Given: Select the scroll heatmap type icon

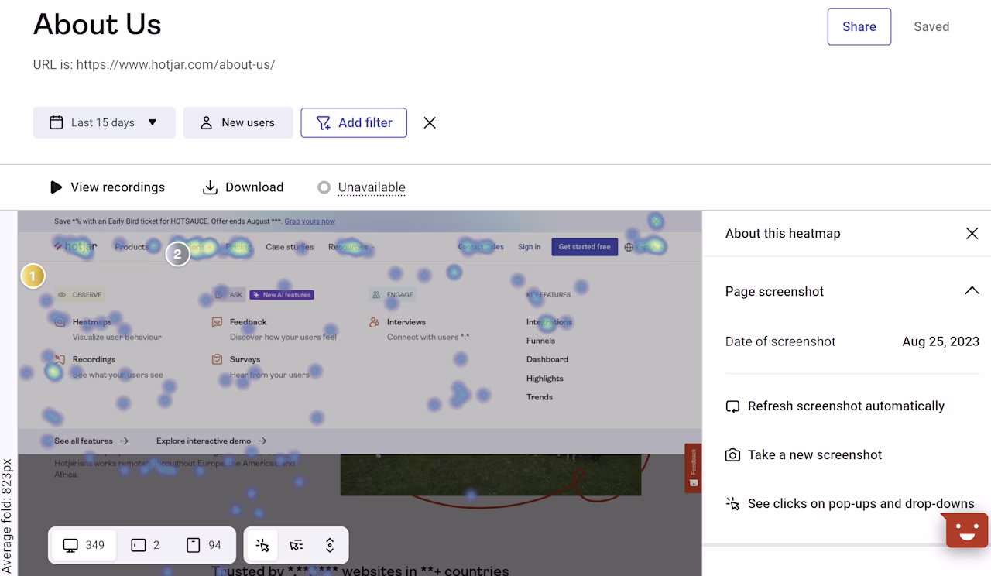Looking at the screenshot, I should 330,545.
